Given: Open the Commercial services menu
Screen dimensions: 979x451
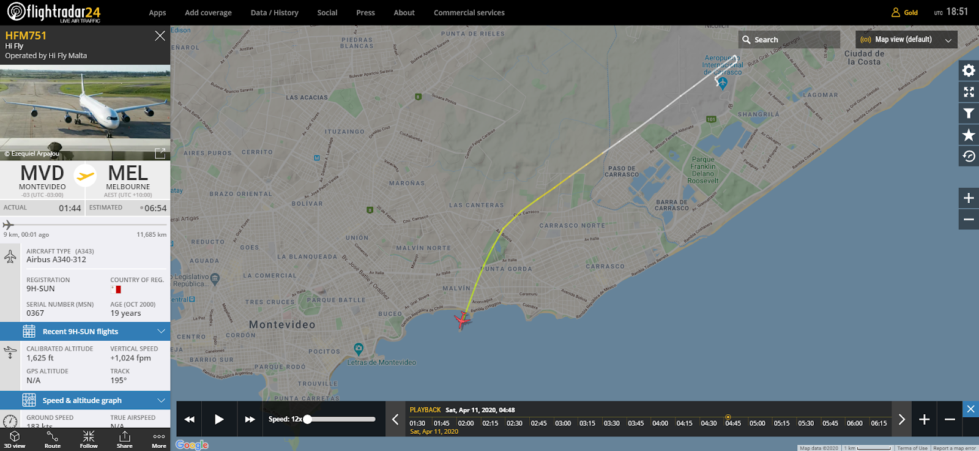Looking at the screenshot, I should pos(469,13).
